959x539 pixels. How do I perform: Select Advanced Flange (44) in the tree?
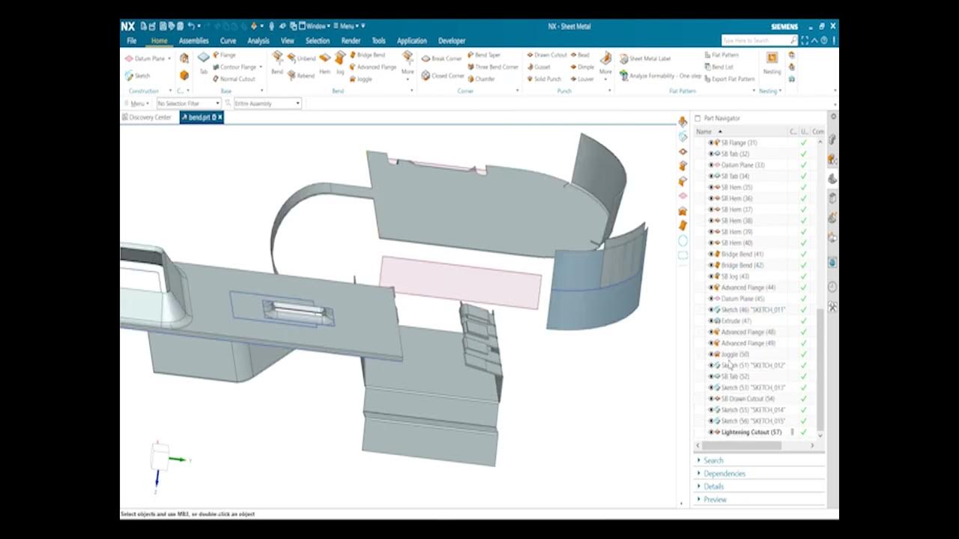(x=748, y=287)
